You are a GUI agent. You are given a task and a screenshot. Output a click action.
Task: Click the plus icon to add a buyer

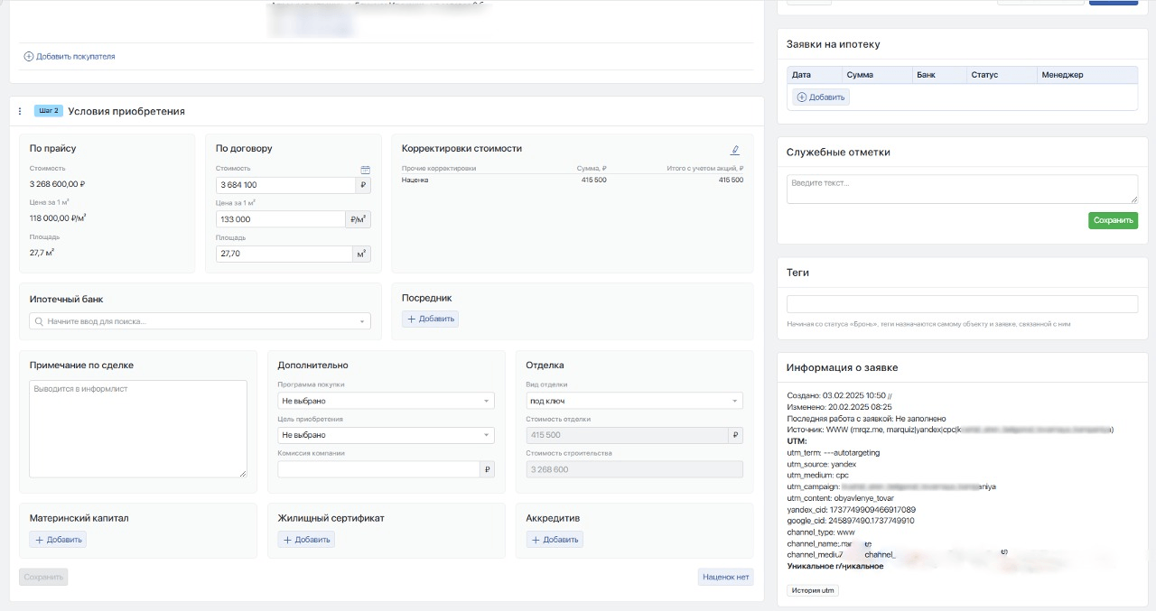[29, 56]
